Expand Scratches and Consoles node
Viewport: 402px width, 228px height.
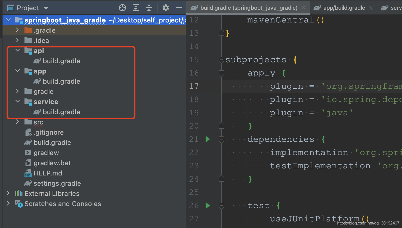pyautogui.click(x=8, y=204)
